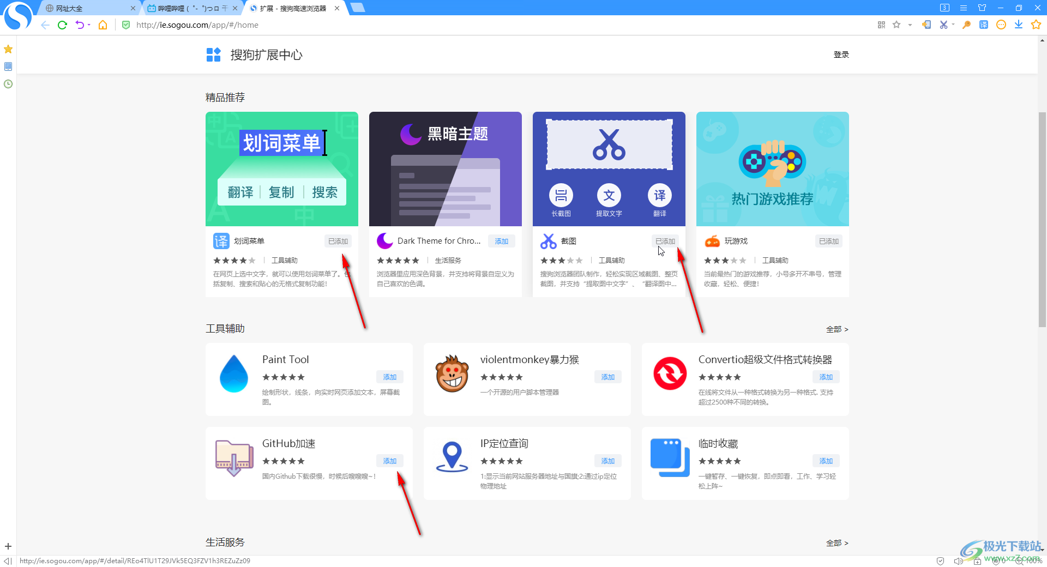Click the undo closed tab icon
The image size is (1047, 567).
(80, 25)
